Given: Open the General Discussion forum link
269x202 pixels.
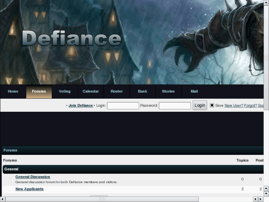Looking at the screenshot, I should tap(33, 177).
